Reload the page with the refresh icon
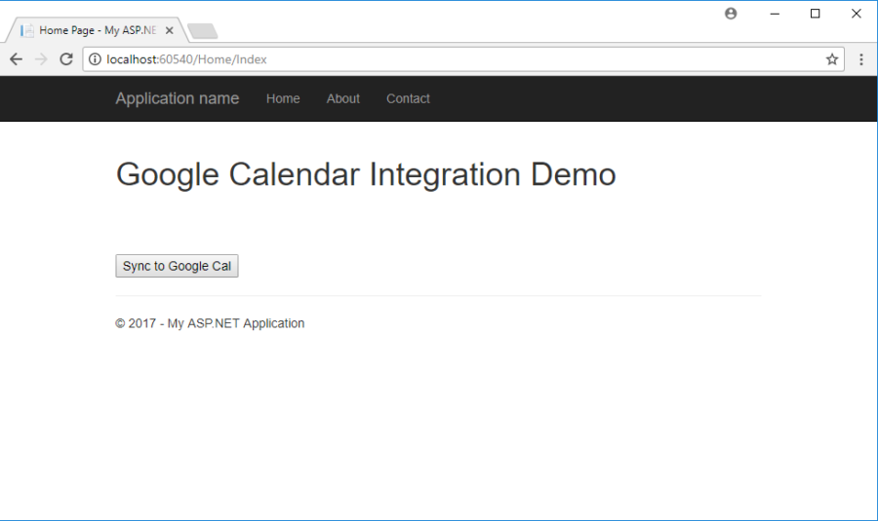 point(66,59)
